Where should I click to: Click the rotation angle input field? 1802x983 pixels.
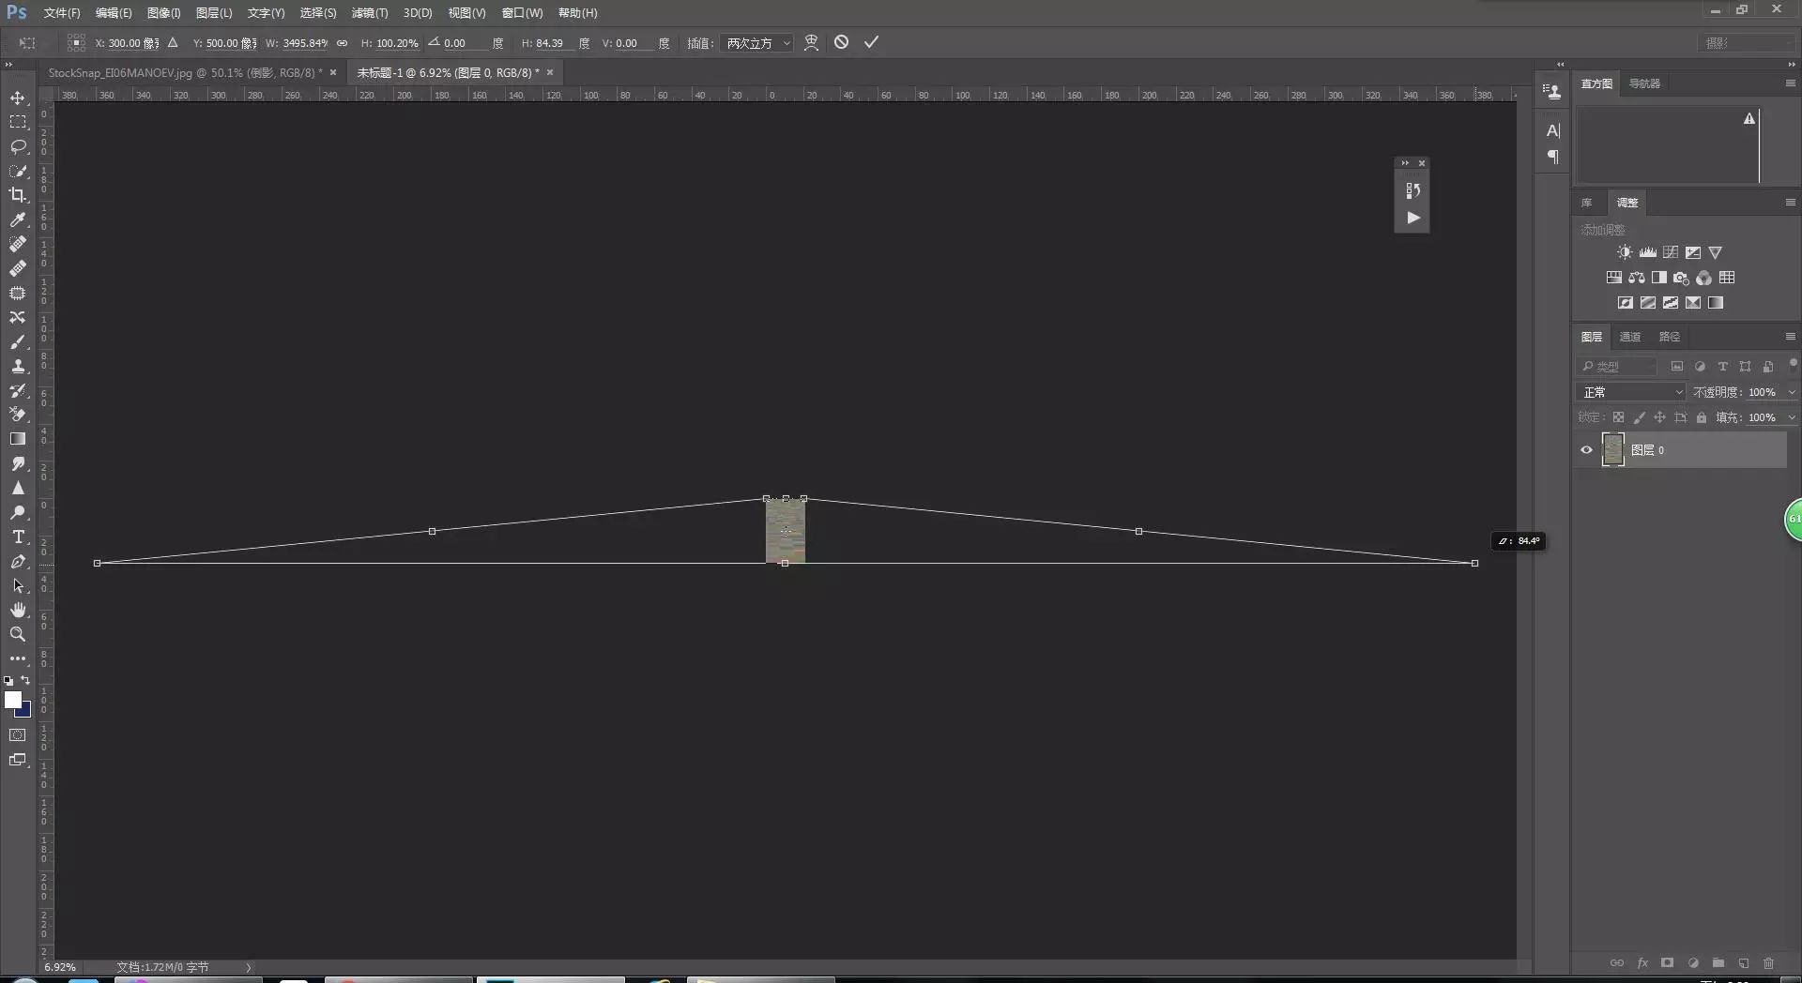tap(466, 43)
